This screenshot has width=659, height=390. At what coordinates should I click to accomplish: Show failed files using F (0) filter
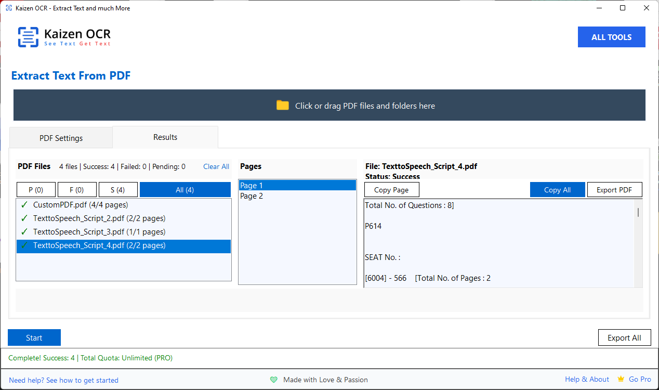coord(77,190)
